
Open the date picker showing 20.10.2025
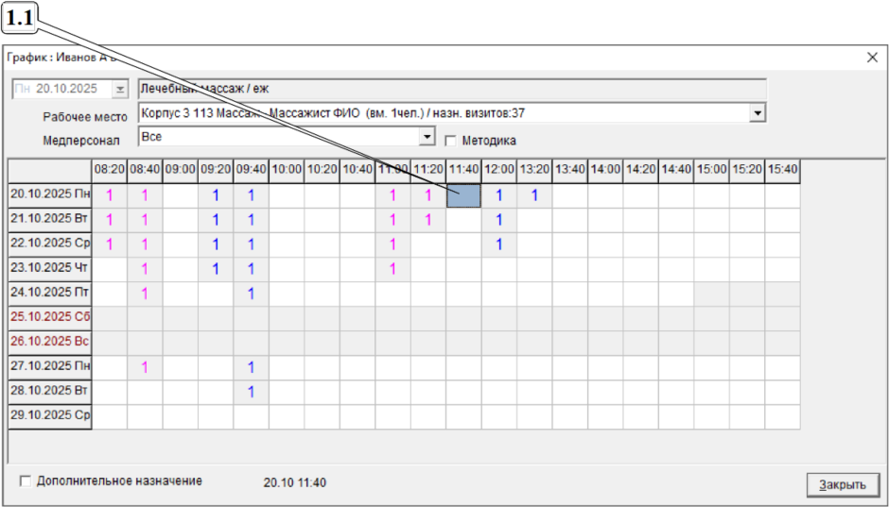119,89
